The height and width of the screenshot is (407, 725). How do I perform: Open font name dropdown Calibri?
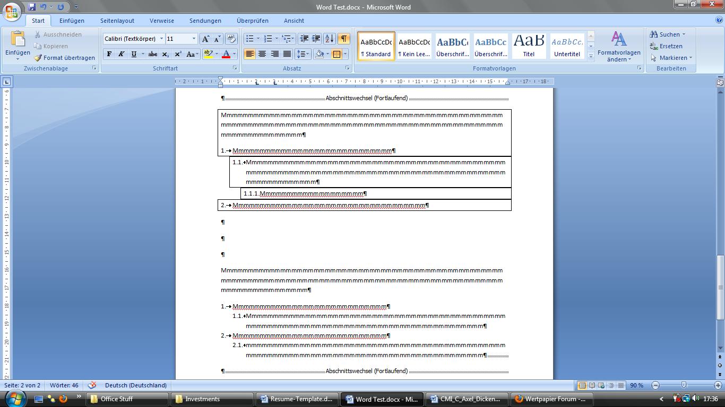pos(161,39)
